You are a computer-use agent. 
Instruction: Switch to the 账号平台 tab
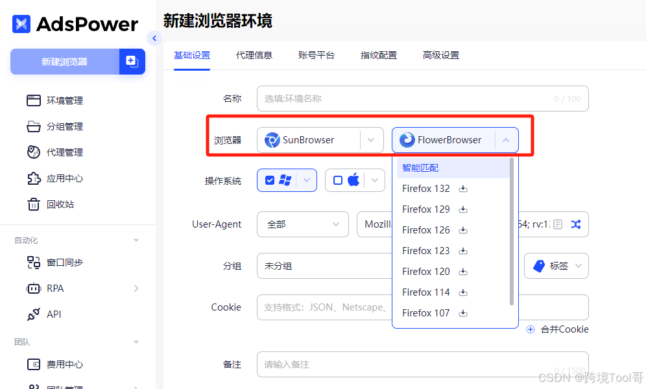317,55
